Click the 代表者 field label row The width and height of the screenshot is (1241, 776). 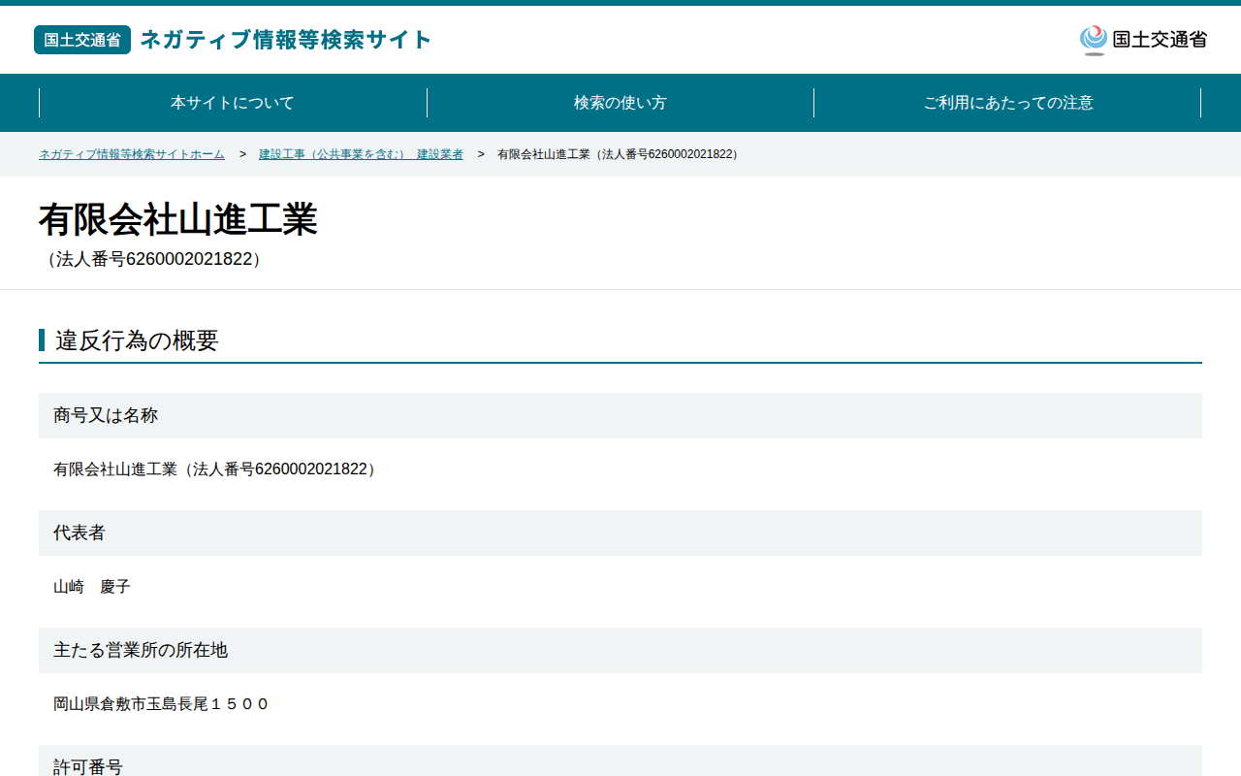(x=620, y=533)
